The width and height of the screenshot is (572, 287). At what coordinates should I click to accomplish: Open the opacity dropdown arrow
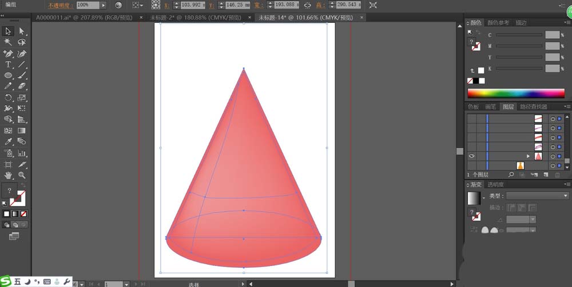point(103,5)
